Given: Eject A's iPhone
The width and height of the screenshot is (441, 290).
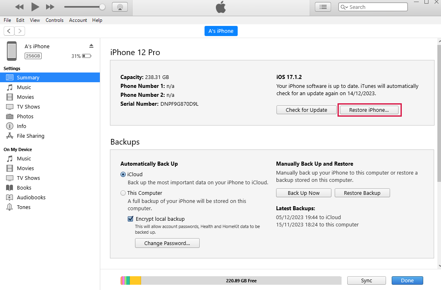Looking at the screenshot, I should 91,46.
